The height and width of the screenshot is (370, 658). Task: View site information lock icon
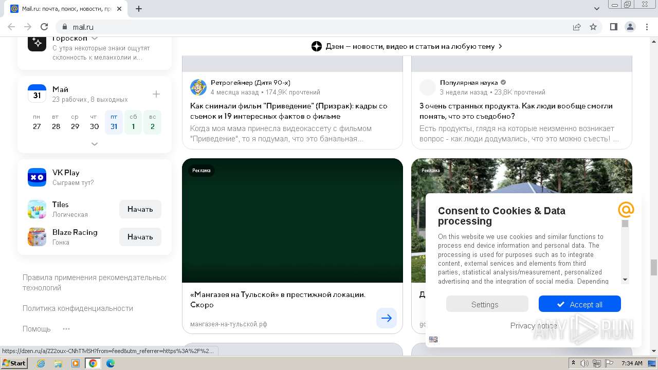pyautogui.click(x=65, y=27)
